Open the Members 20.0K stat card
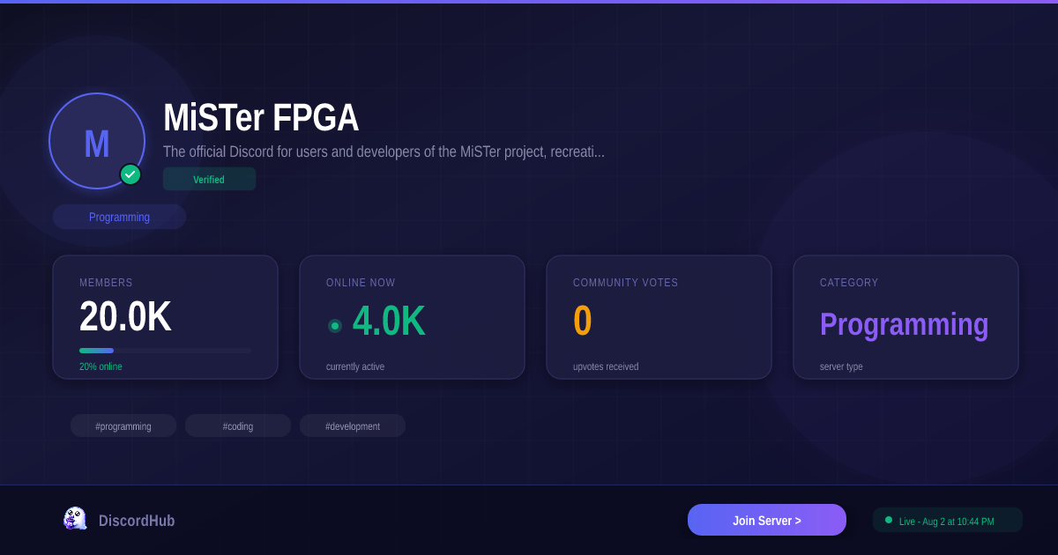 coord(165,317)
